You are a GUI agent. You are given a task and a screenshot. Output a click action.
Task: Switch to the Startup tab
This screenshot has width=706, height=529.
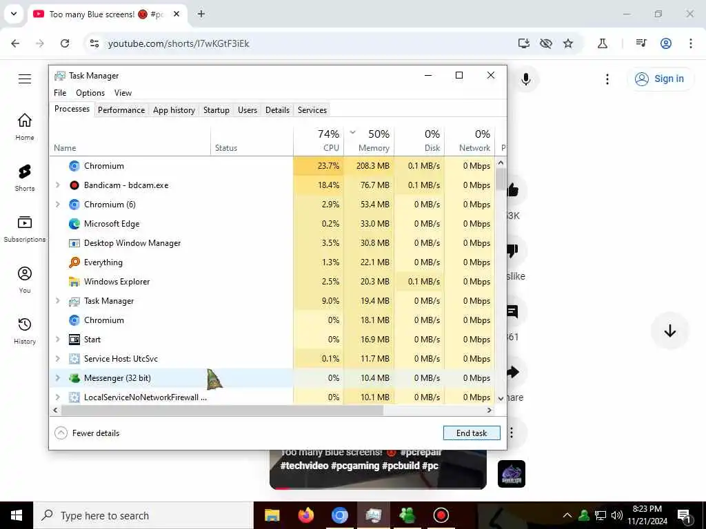pyautogui.click(x=216, y=110)
